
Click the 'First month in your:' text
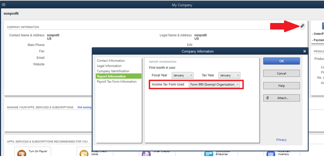162,68
